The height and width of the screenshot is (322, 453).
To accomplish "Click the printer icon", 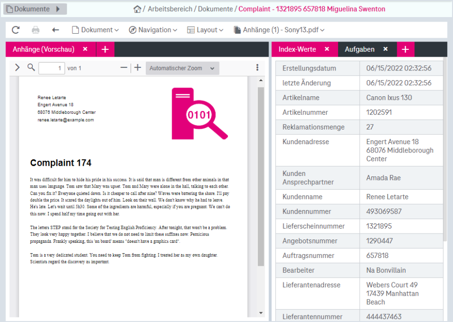I will coord(36,30).
